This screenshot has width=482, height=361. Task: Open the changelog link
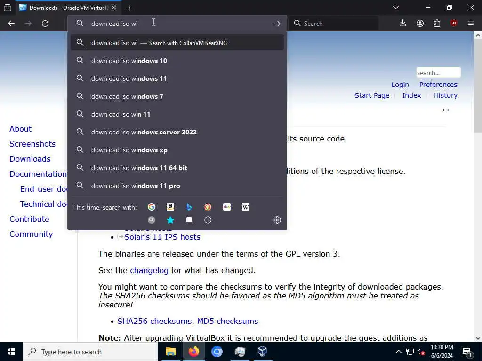[x=149, y=270]
